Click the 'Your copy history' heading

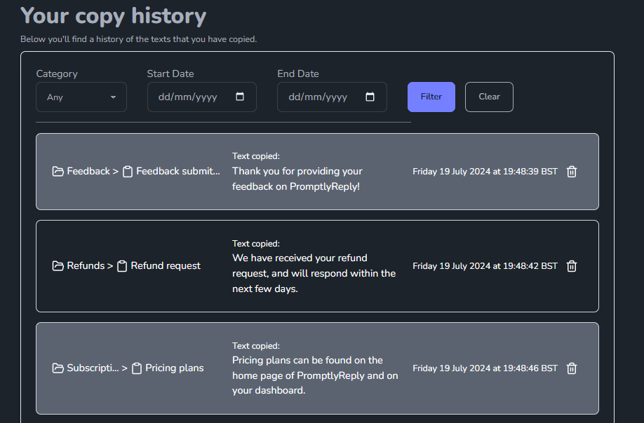pos(114,16)
